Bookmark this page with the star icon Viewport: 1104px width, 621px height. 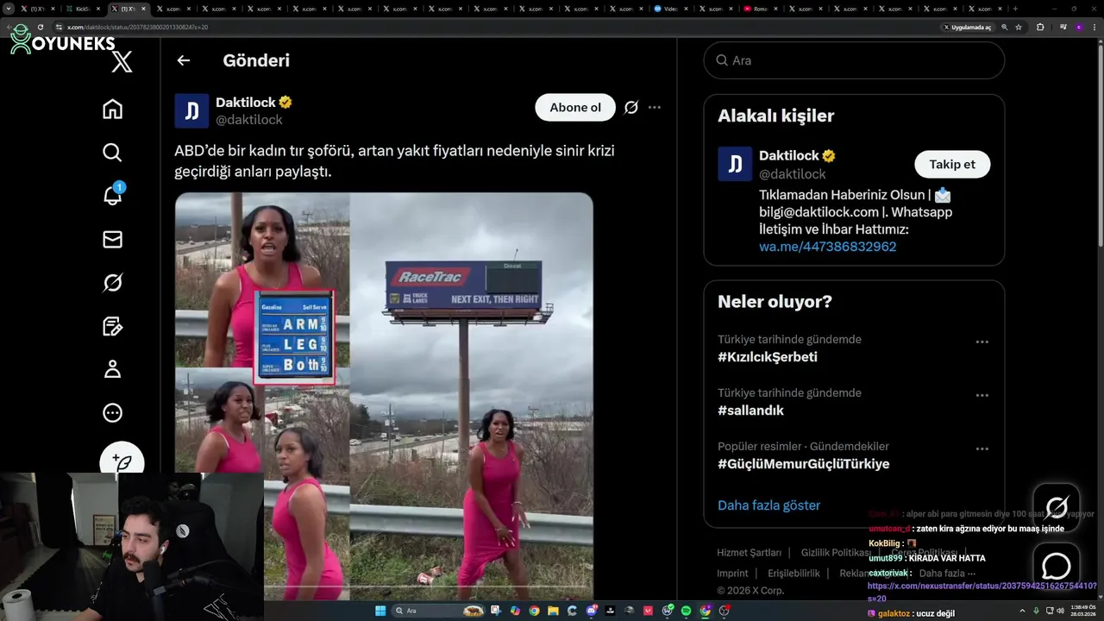1019,27
